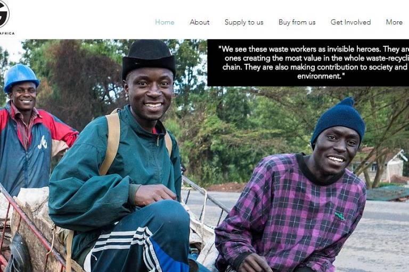
Task: Open the Buy from us page
Action: (297, 22)
